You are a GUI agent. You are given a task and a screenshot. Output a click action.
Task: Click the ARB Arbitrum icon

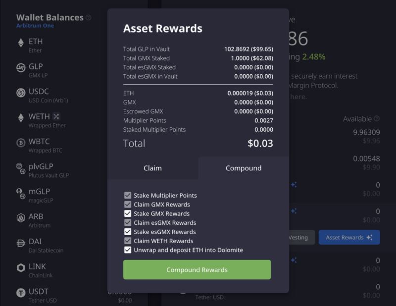tap(21, 217)
